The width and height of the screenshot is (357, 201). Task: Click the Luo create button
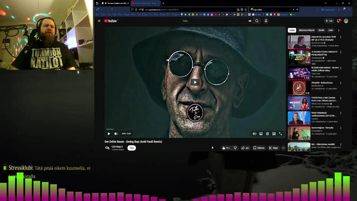coord(329,21)
